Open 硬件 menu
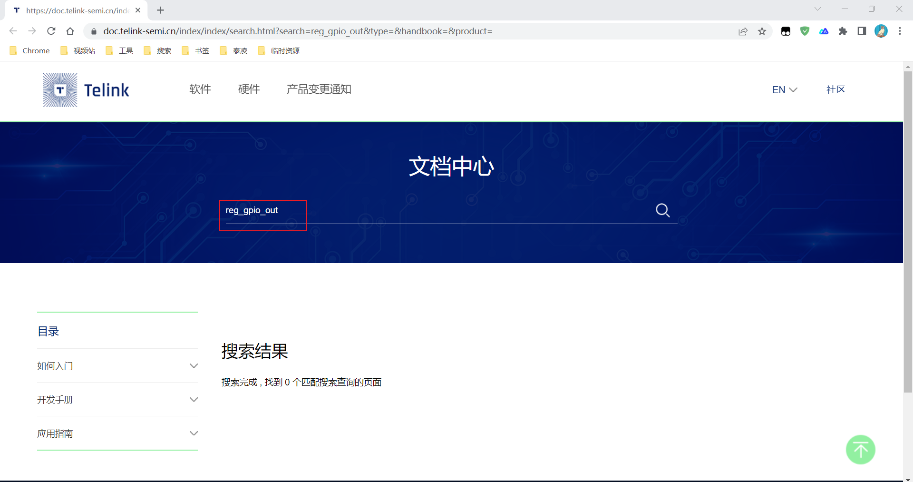913x482 pixels. (x=249, y=89)
